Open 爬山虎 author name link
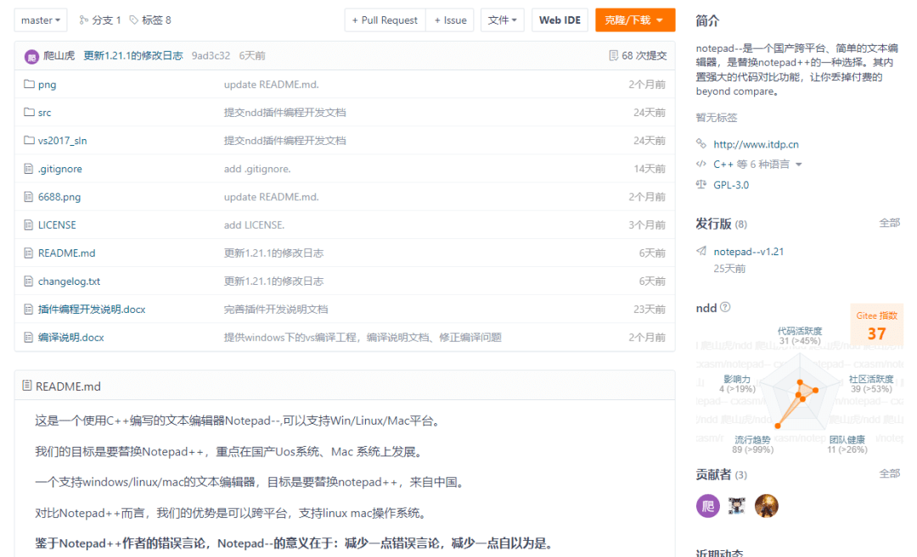This screenshot has height=557, width=917. tap(59, 56)
